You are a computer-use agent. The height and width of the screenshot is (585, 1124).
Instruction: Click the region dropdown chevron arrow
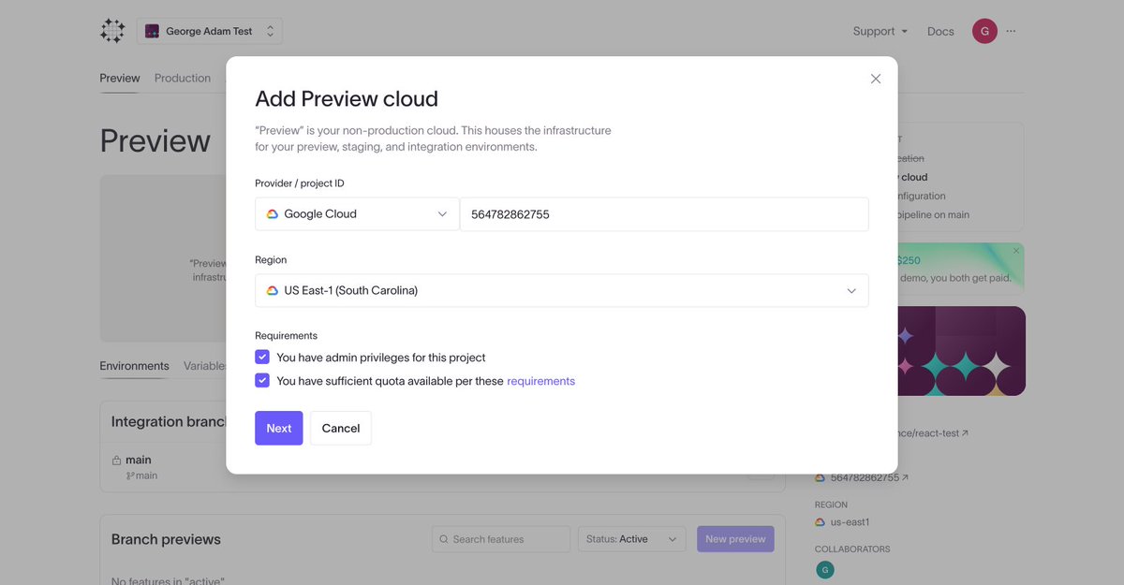851,291
